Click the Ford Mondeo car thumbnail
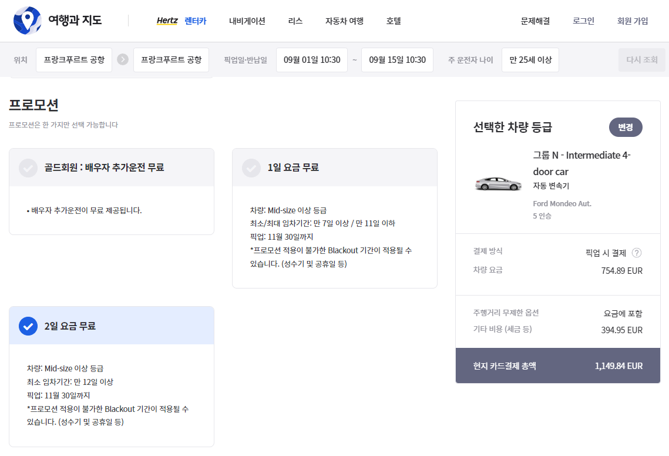The height and width of the screenshot is (456, 669). pyautogui.click(x=498, y=183)
